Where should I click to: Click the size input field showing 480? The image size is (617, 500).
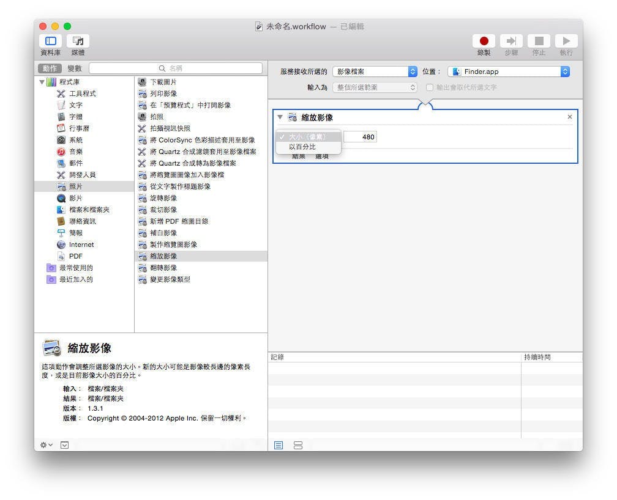click(x=360, y=137)
